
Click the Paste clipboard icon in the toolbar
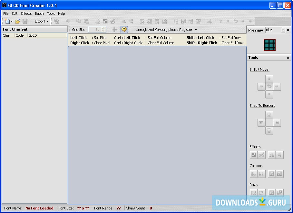click(x=86, y=21)
